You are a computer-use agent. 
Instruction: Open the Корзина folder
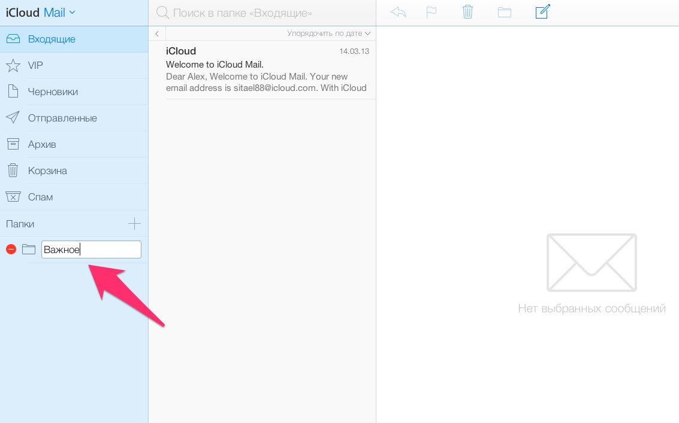(74, 171)
